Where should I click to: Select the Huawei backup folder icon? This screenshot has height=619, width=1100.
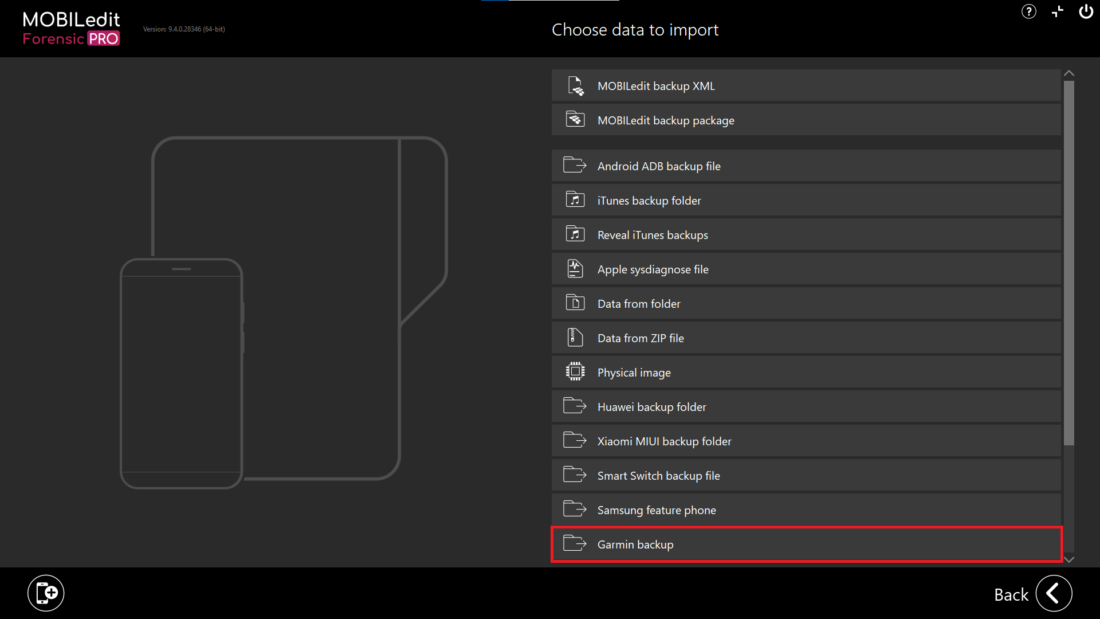pos(575,406)
